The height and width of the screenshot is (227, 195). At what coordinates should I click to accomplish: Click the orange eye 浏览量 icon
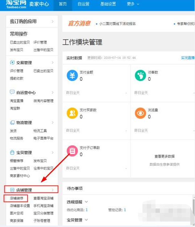(x=140, y=113)
